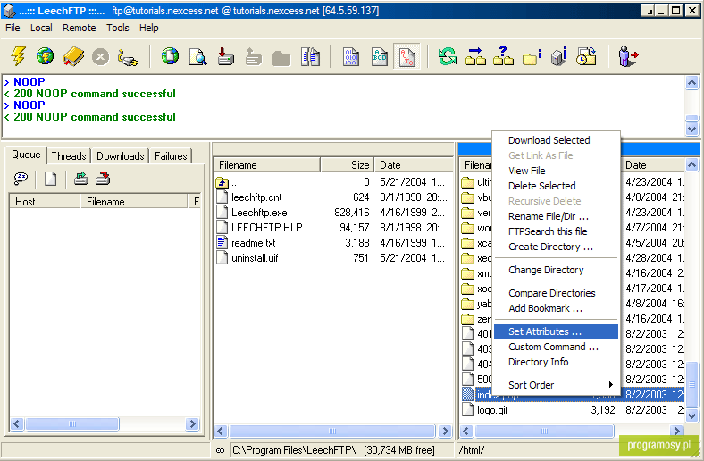Click the Host column header in queue

point(45,202)
